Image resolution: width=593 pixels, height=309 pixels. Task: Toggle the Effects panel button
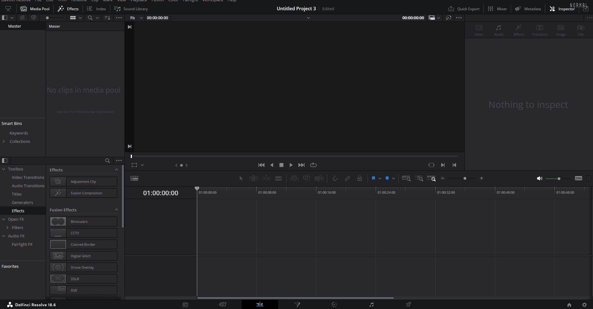coord(68,9)
